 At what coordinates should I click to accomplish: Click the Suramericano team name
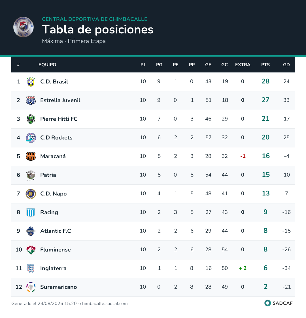(x=58, y=287)
